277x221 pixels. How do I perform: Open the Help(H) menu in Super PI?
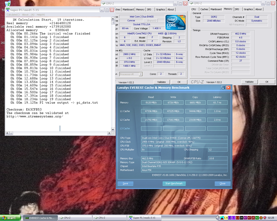(41, 15)
